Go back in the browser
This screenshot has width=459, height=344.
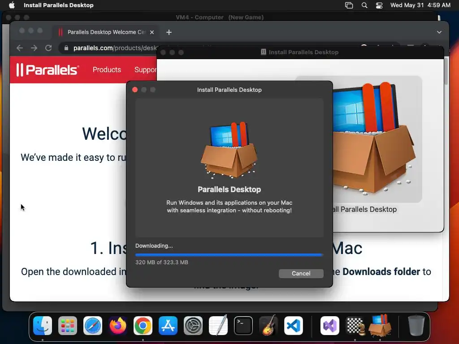(20, 48)
